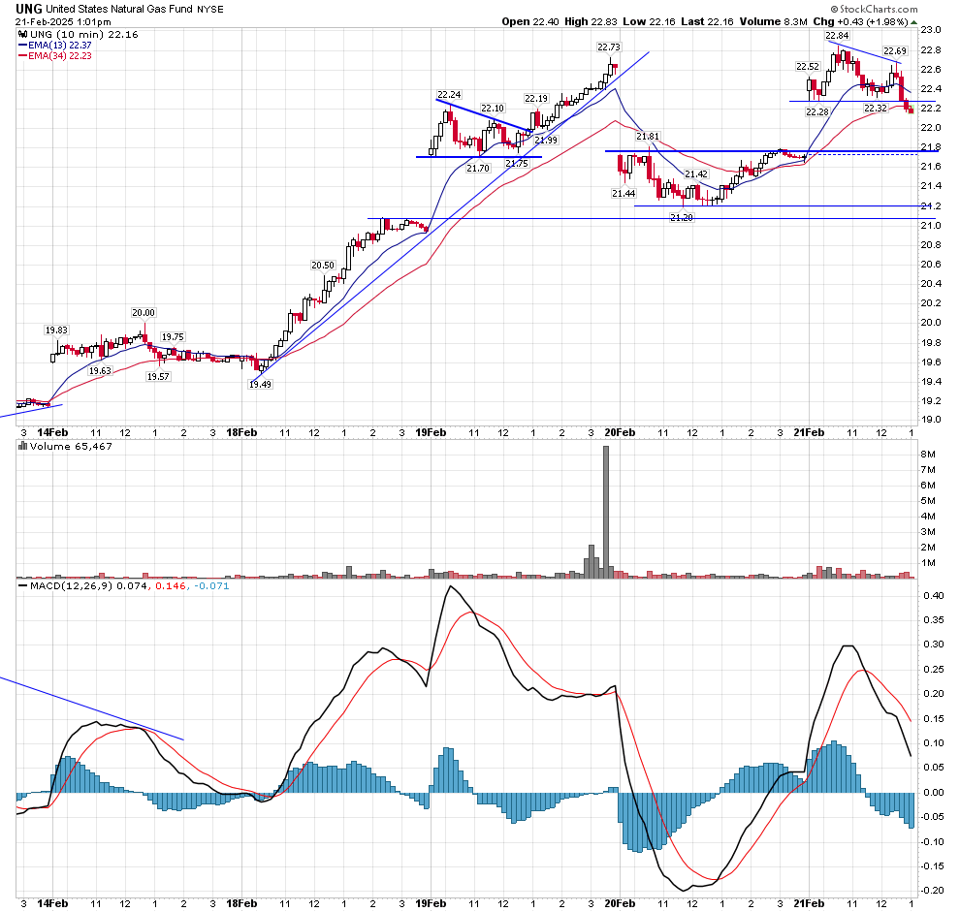
Task: Click the 20.00 price label
Action: [x=144, y=312]
